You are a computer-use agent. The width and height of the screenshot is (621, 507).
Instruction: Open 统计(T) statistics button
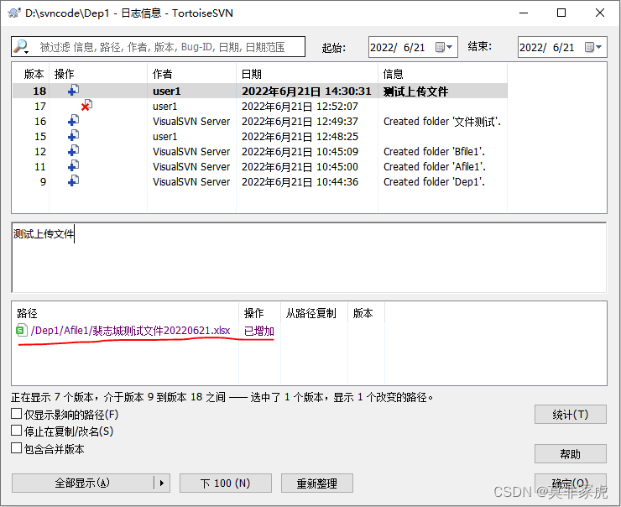click(571, 415)
